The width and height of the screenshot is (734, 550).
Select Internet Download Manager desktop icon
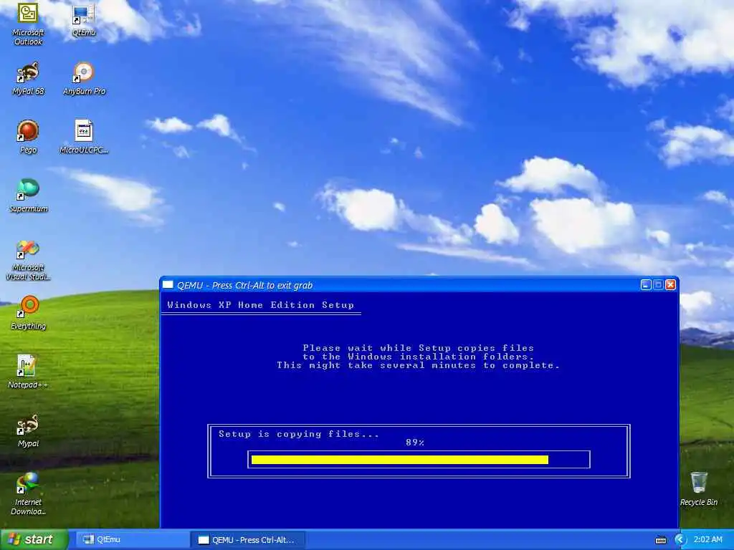click(x=28, y=494)
